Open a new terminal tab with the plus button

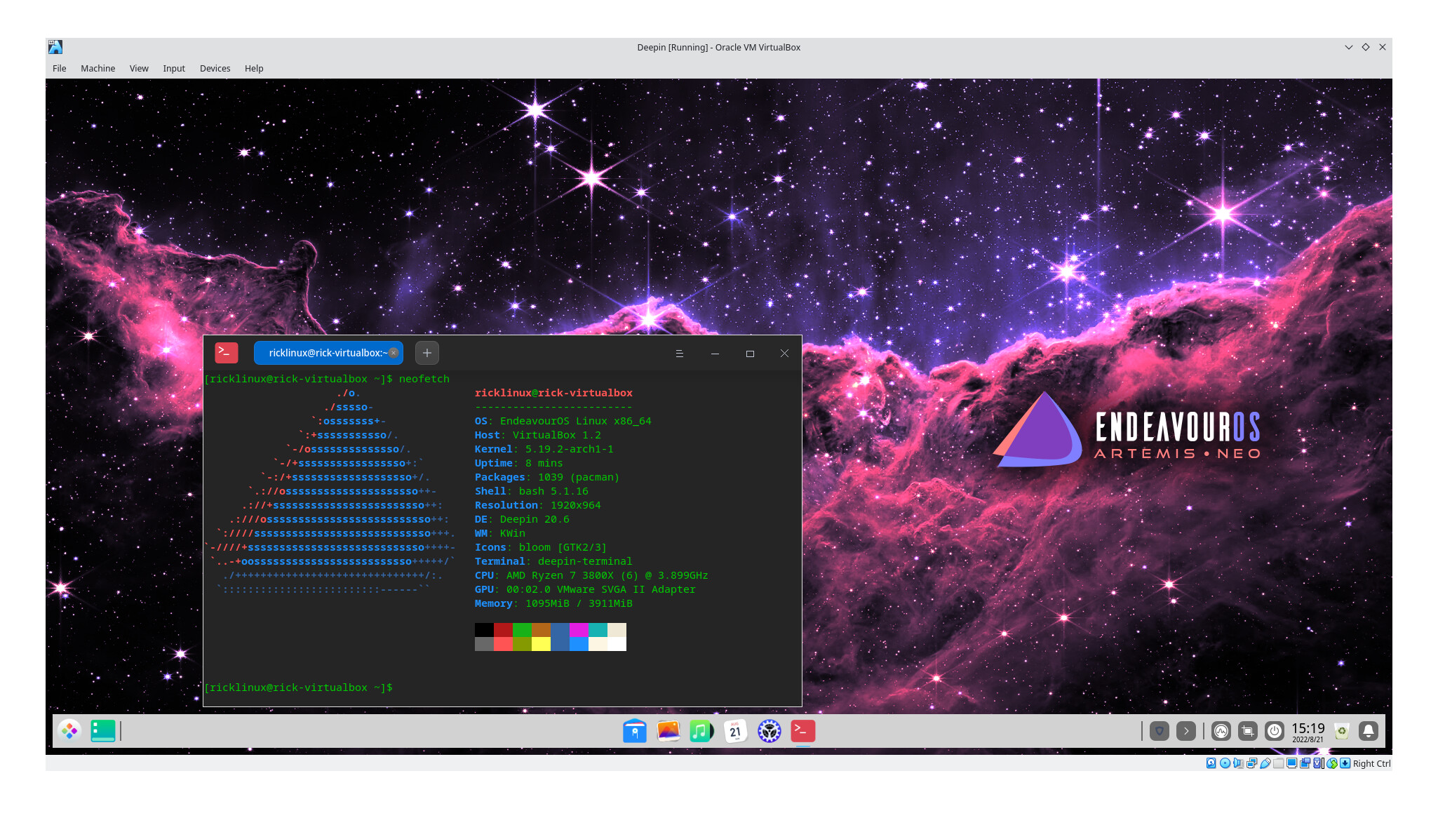pyautogui.click(x=426, y=353)
